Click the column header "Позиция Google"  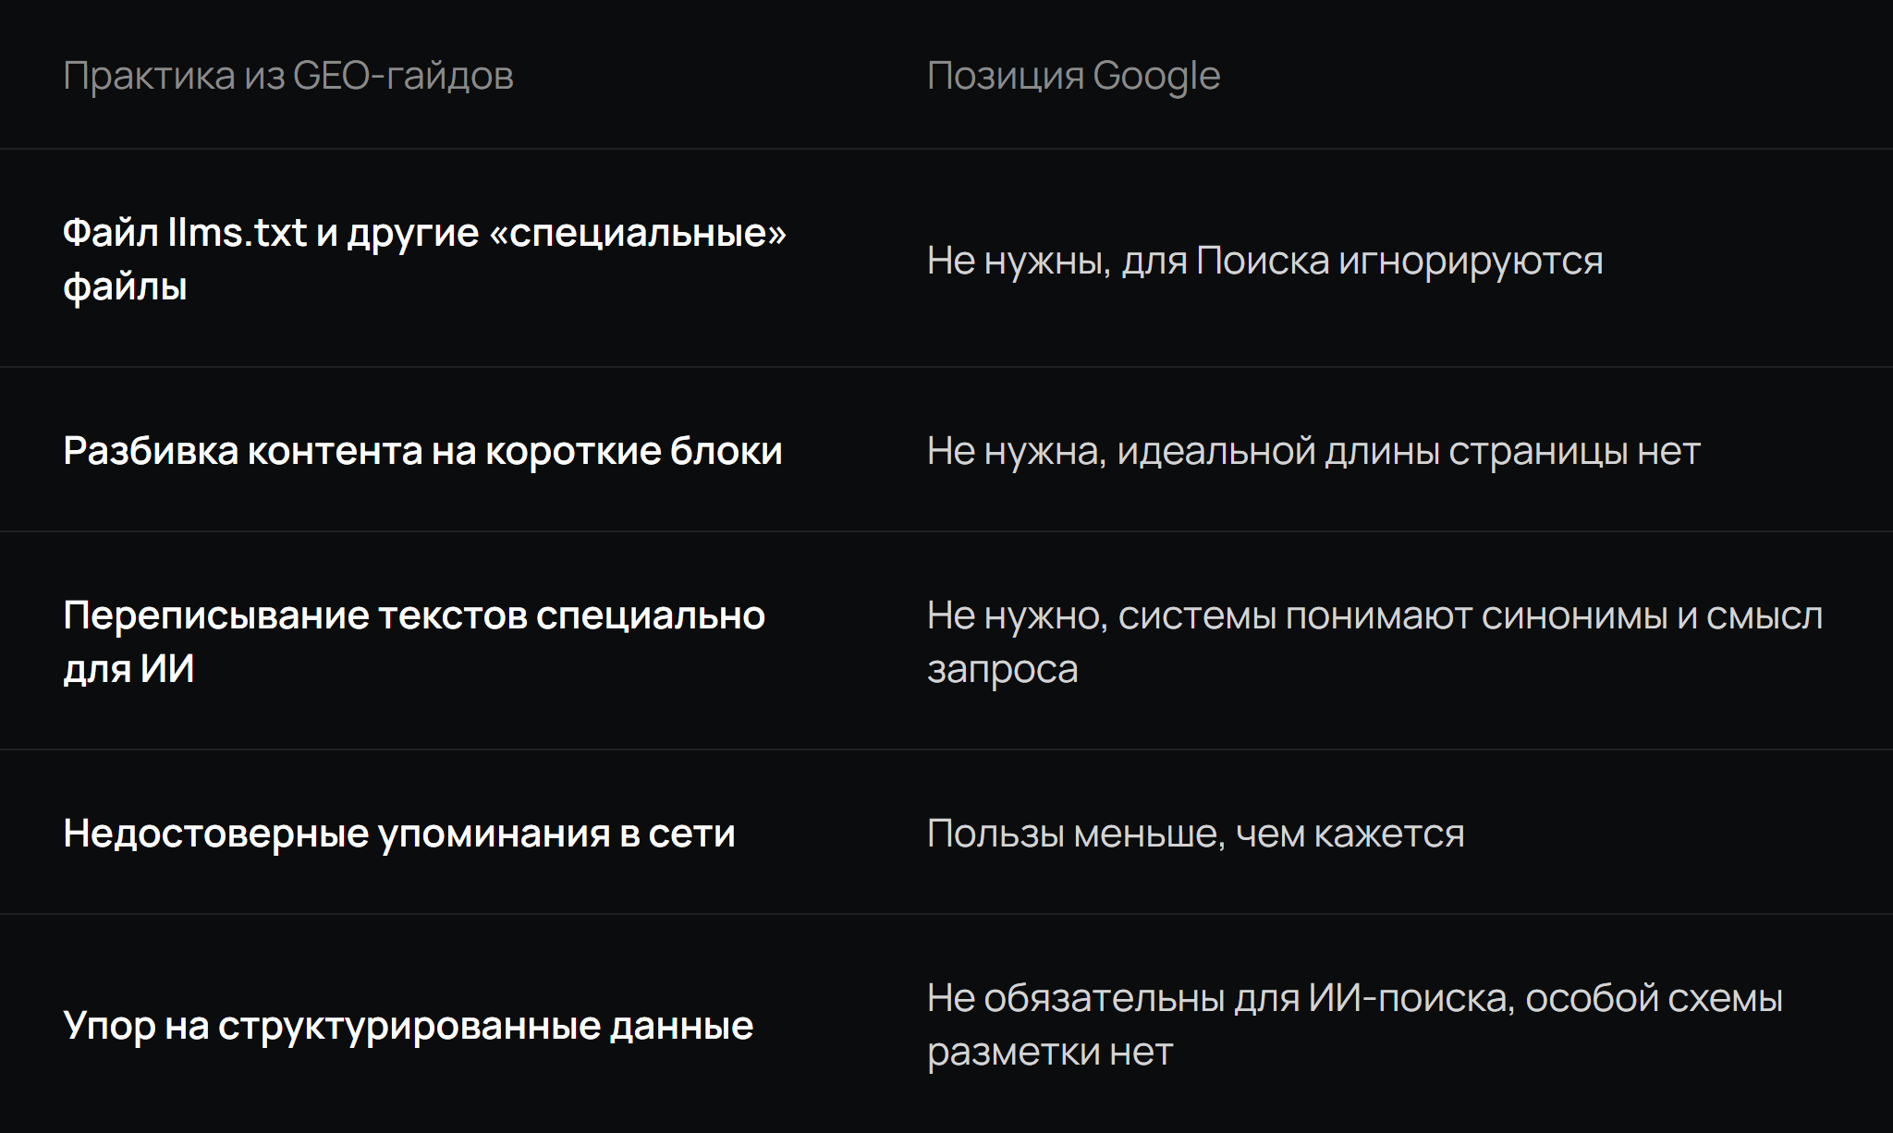point(1073,76)
